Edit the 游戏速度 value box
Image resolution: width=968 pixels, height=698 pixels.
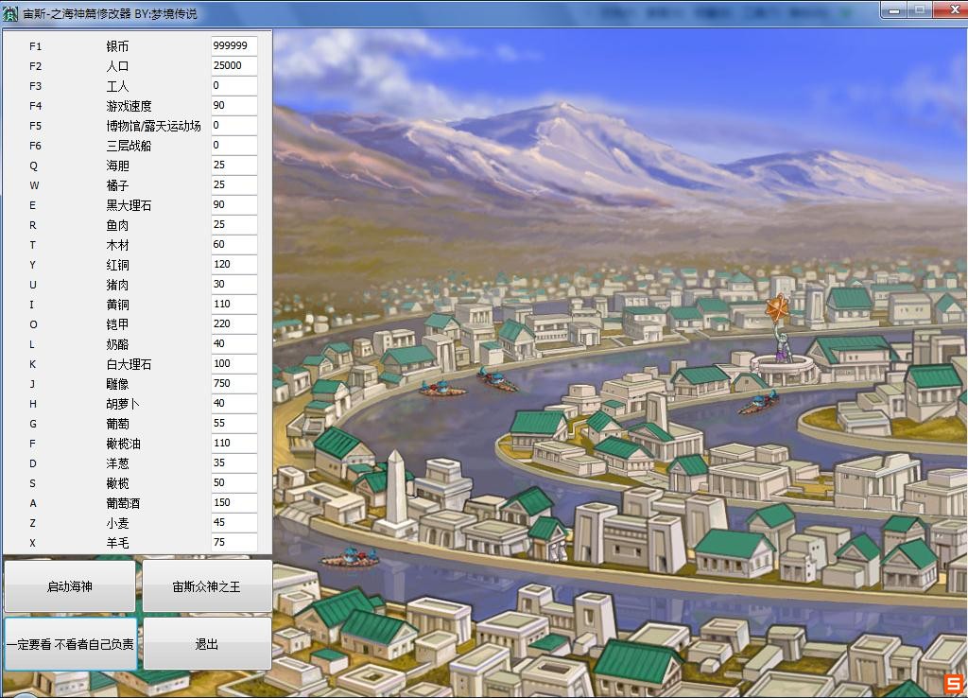click(233, 106)
